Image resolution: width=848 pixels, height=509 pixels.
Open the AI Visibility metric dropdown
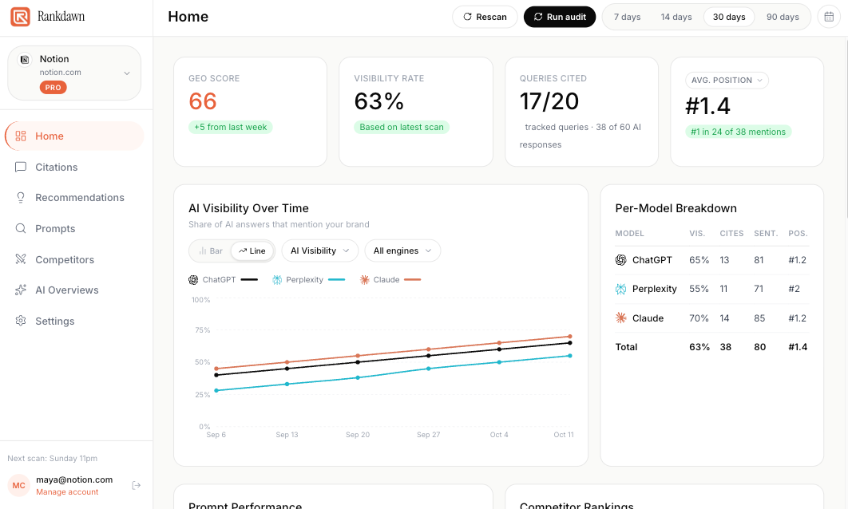(x=319, y=251)
